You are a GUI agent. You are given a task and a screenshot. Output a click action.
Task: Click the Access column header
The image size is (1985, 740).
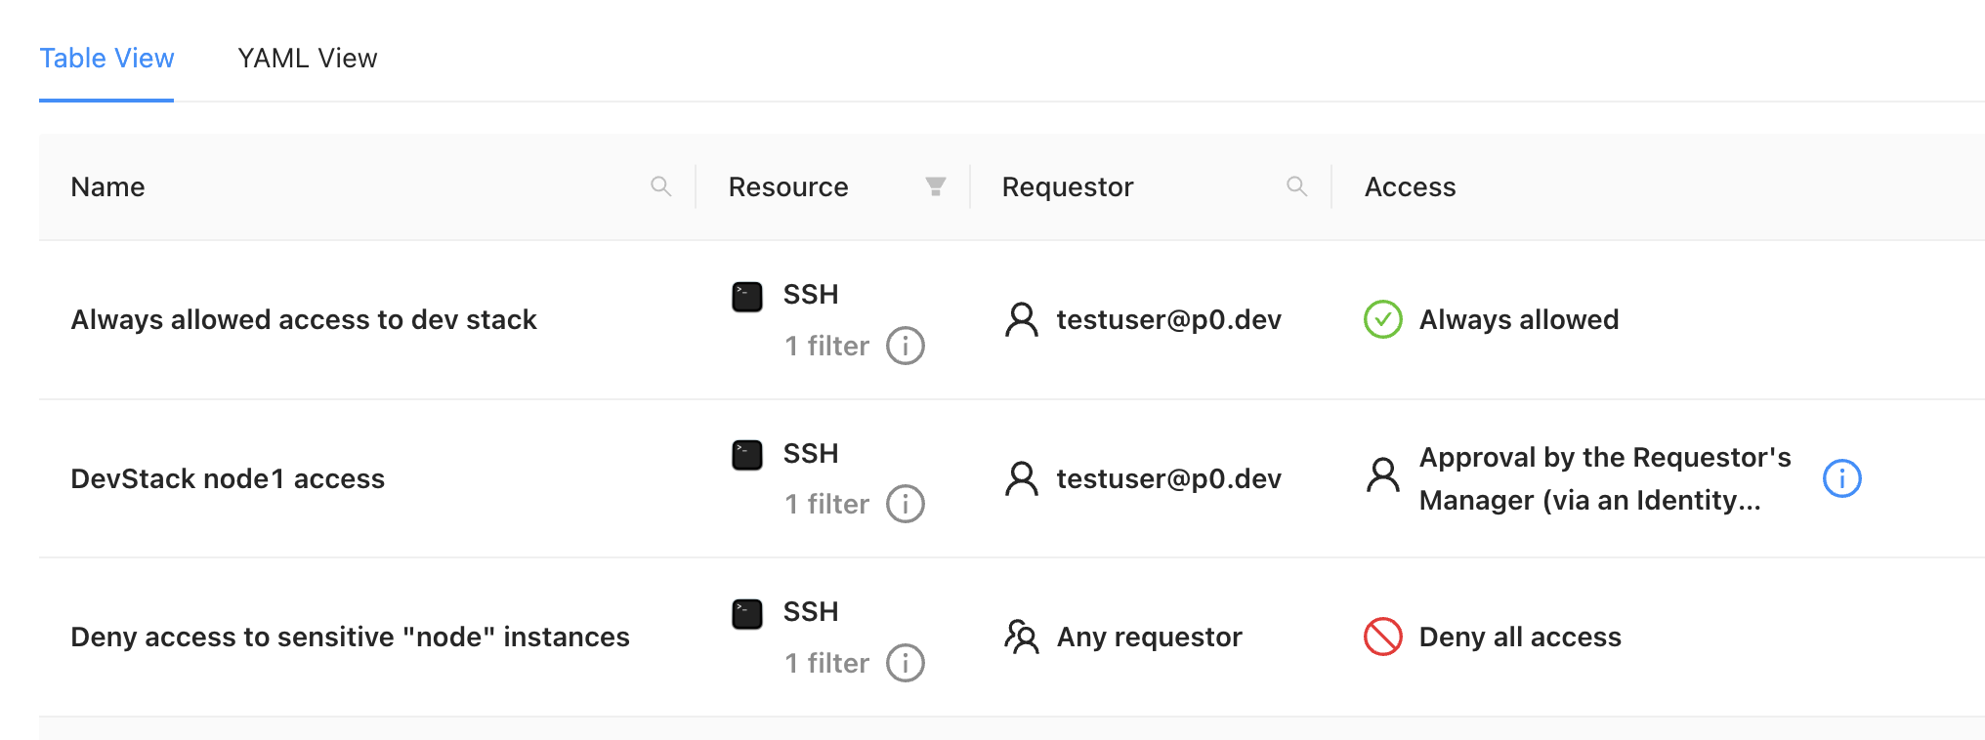1410,187
